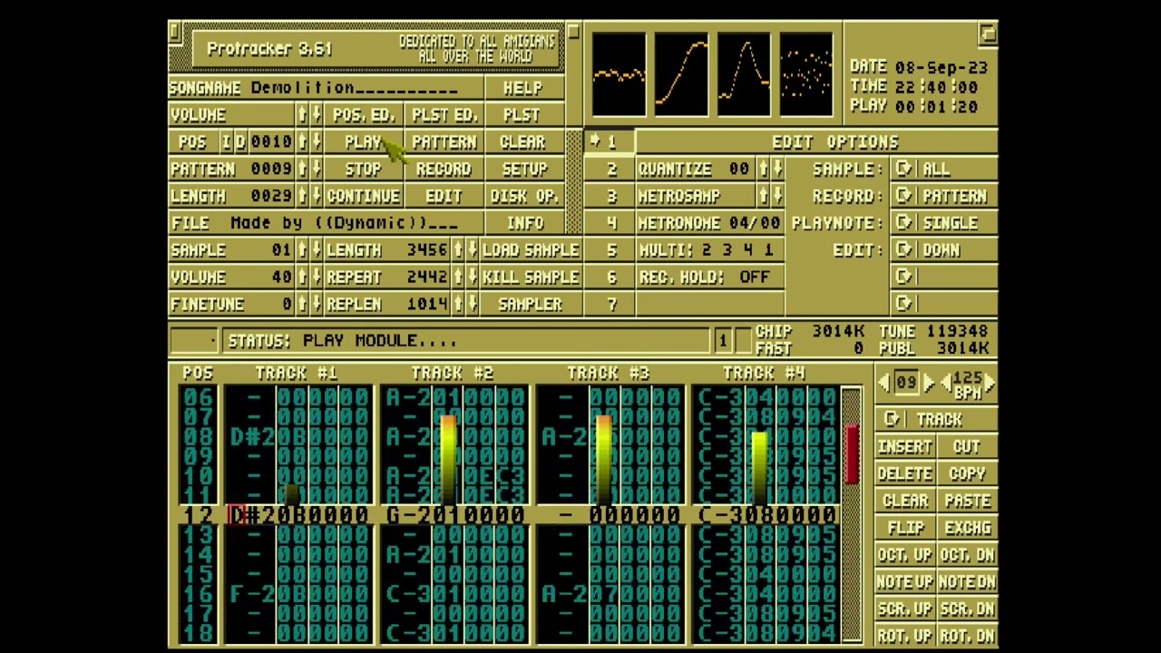Raise QUANTIZE 00 with up arrow

[x=763, y=169]
